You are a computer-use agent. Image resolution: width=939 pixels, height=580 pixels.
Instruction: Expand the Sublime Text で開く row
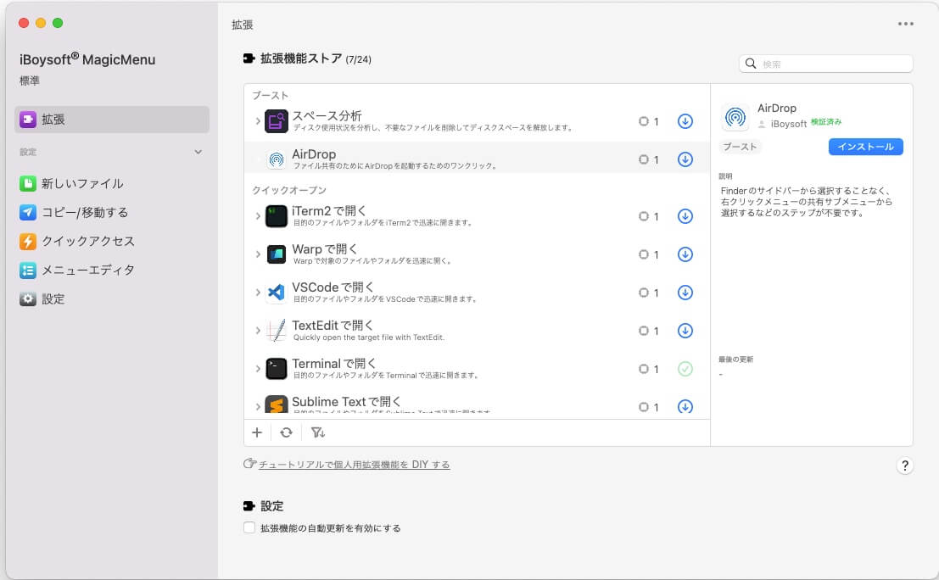[x=258, y=406]
